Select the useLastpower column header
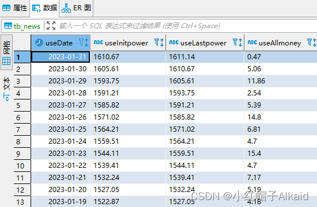Viewport: 317px width, 207px height. pyautogui.click(x=205, y=43)
